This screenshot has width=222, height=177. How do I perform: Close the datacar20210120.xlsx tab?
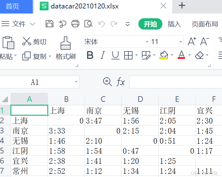click(163, 6)
